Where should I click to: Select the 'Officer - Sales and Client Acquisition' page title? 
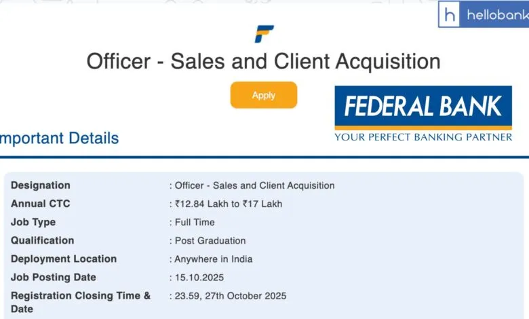tap(263, 61)
